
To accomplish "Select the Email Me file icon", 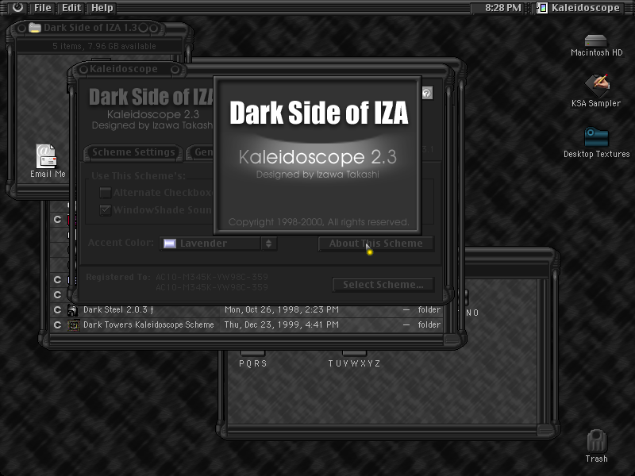I will click(x=47, y=155).
